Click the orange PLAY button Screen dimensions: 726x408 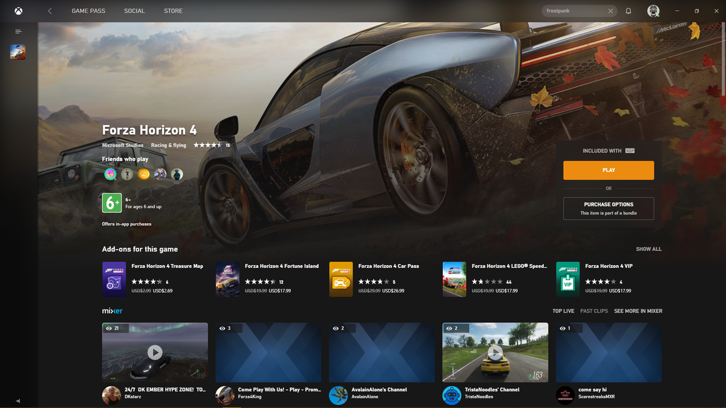click(609, 170)
